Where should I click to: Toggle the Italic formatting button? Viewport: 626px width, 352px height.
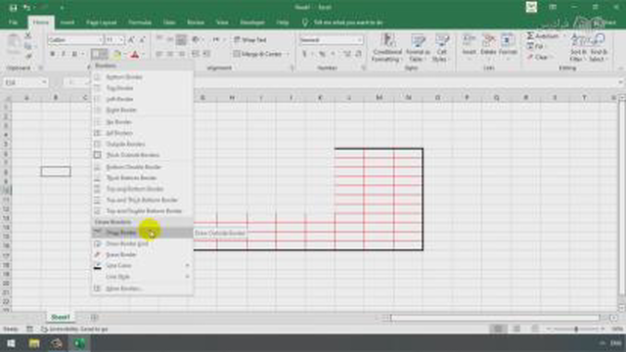pyautogui.click(x=63, y=54)
